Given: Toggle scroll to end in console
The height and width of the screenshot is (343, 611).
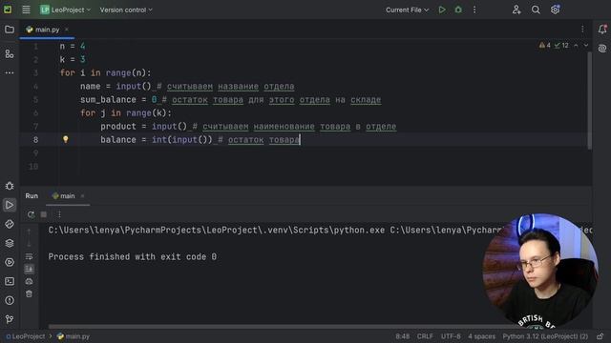Looking at the screenshot, I should (30, 269).
